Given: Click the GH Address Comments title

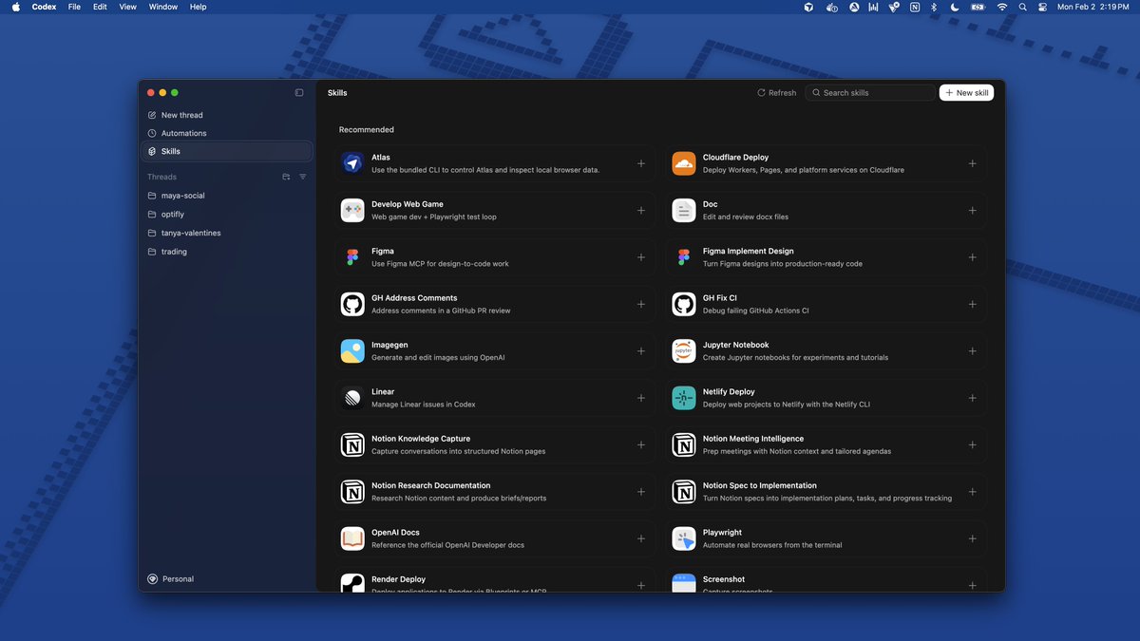Looking at the screenshot, I should (x=414, y=298).
